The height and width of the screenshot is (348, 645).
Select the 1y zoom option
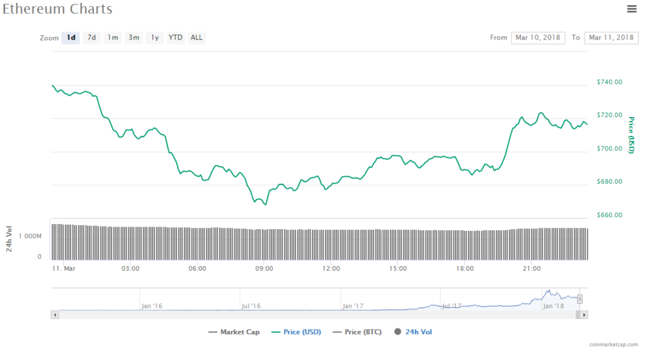coord(154,38)
